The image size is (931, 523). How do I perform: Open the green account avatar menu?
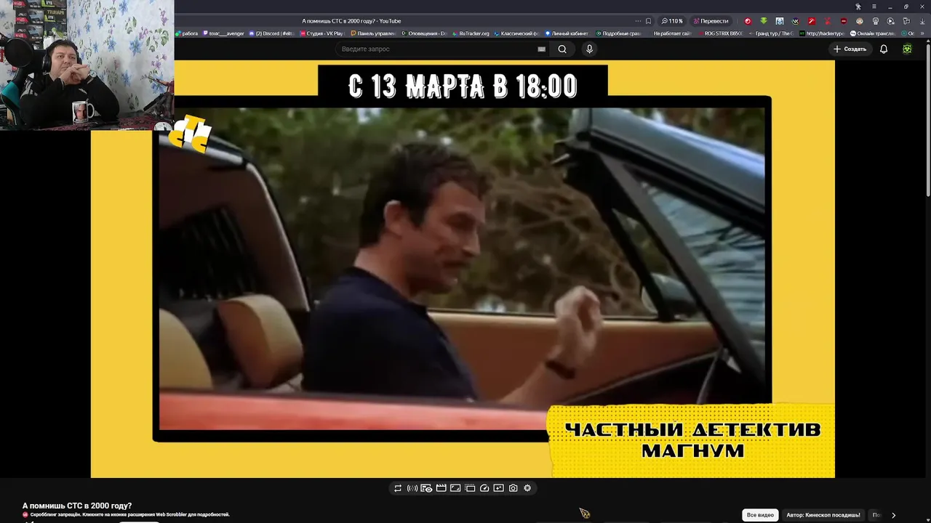pyautogui.click(x=907, y=49)
